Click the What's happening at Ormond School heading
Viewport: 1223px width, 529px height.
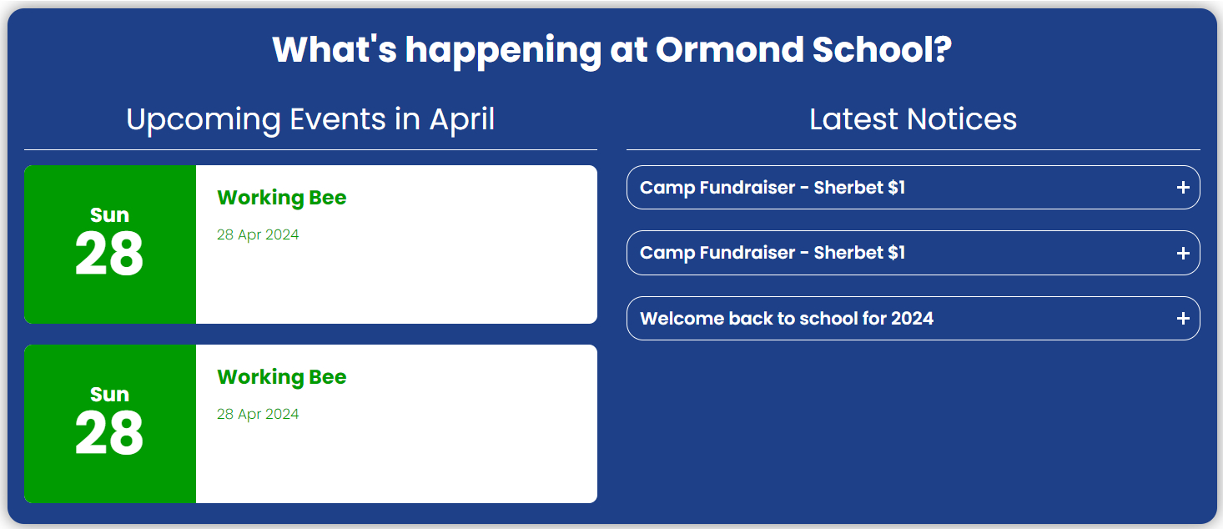point(611,50)
